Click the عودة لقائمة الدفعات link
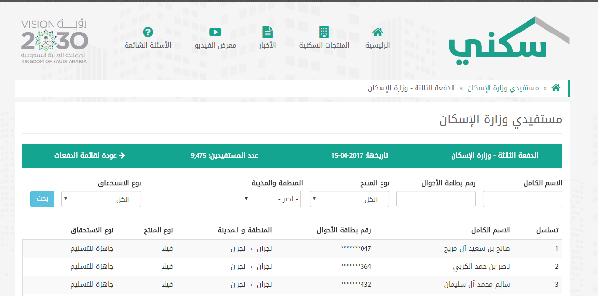Screen dimensions: 598x296 coord(90,156)
